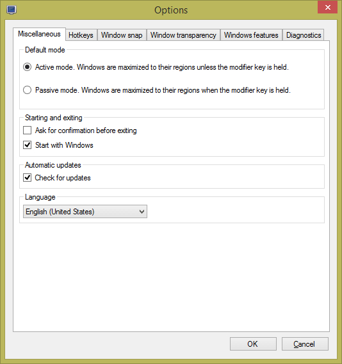This screenshot has width=342, height=364.
Task: Go to the Window transparency tab
Action: (183, 35)
